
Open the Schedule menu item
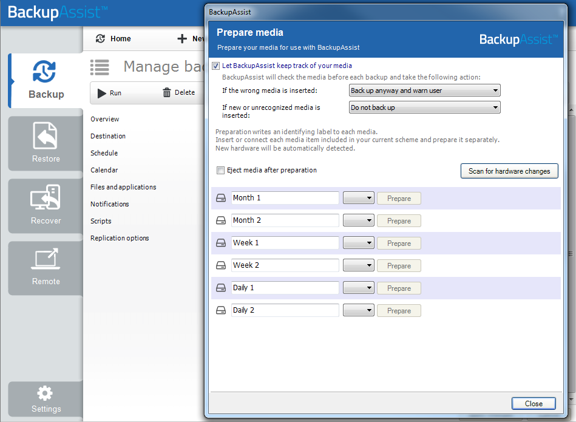(x=104, y=153)
